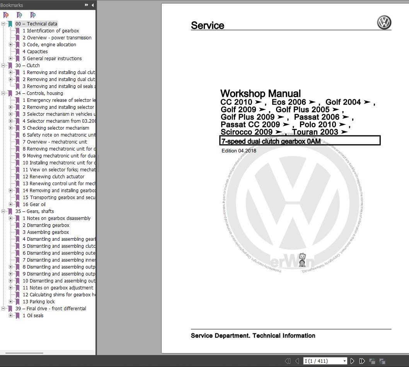
Task: Select the Bookmarks panel title tab
Action: [x=11, y=5]
